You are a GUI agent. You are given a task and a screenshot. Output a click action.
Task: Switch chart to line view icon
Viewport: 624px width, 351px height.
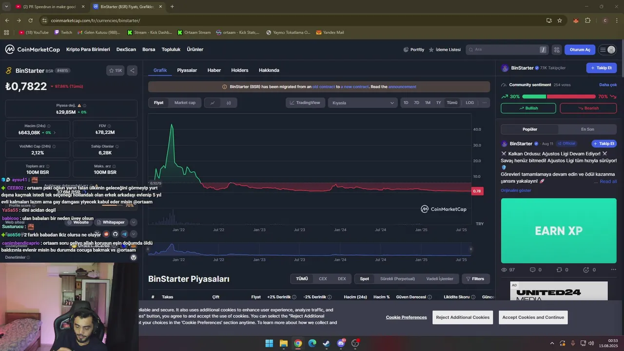pos(213,103)
